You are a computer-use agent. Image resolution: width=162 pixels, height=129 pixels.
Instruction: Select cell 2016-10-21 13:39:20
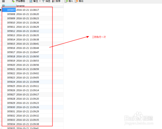coord(40,98)
